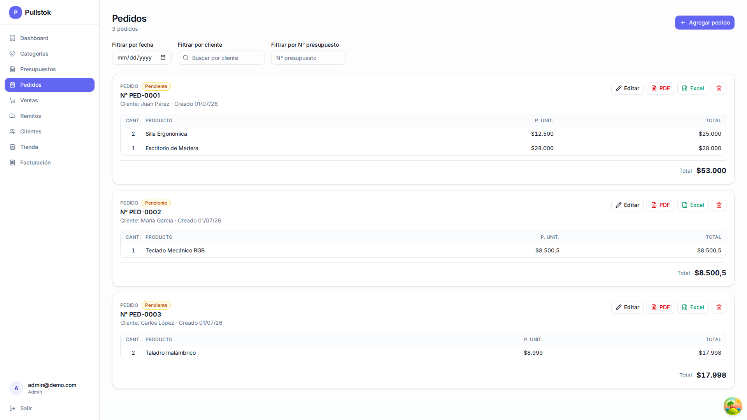Download Excel for order PED-0002

click(693, 205)
